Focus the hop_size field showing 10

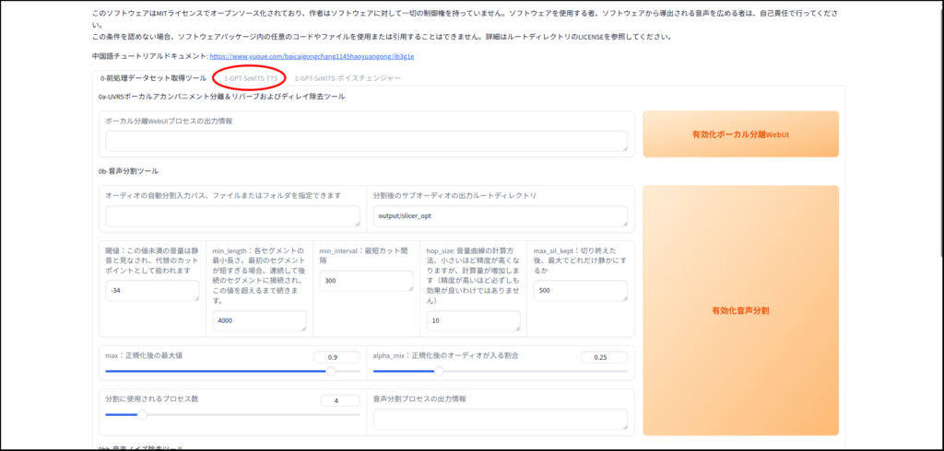(x=474, y=320)
